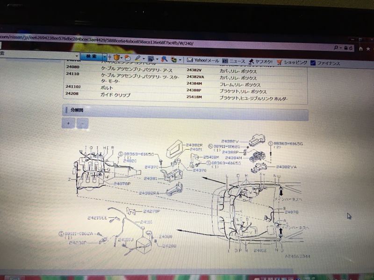Click the red and white round toolbar icon

(x=128, y=58)
